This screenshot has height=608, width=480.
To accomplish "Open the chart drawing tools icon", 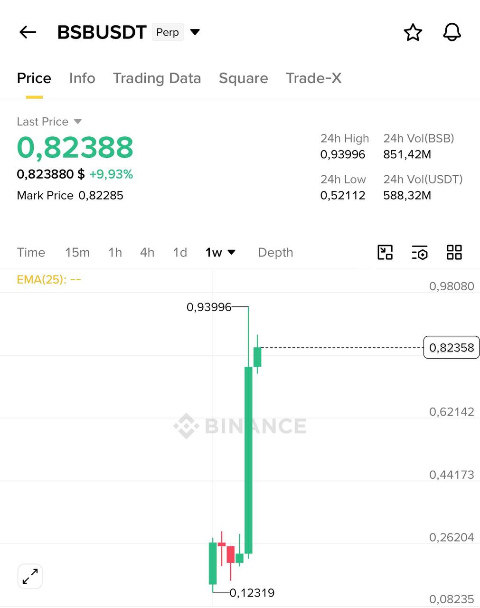I will [385, 252].
